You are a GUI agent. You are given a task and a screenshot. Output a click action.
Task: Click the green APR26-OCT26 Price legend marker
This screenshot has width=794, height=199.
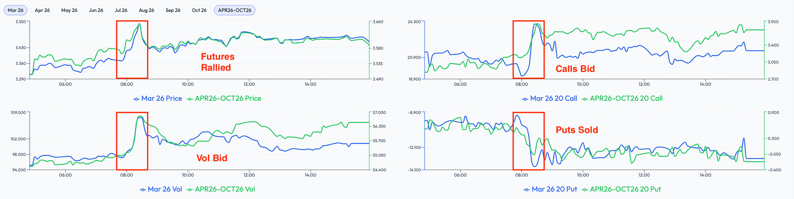(x=190, y=99)
